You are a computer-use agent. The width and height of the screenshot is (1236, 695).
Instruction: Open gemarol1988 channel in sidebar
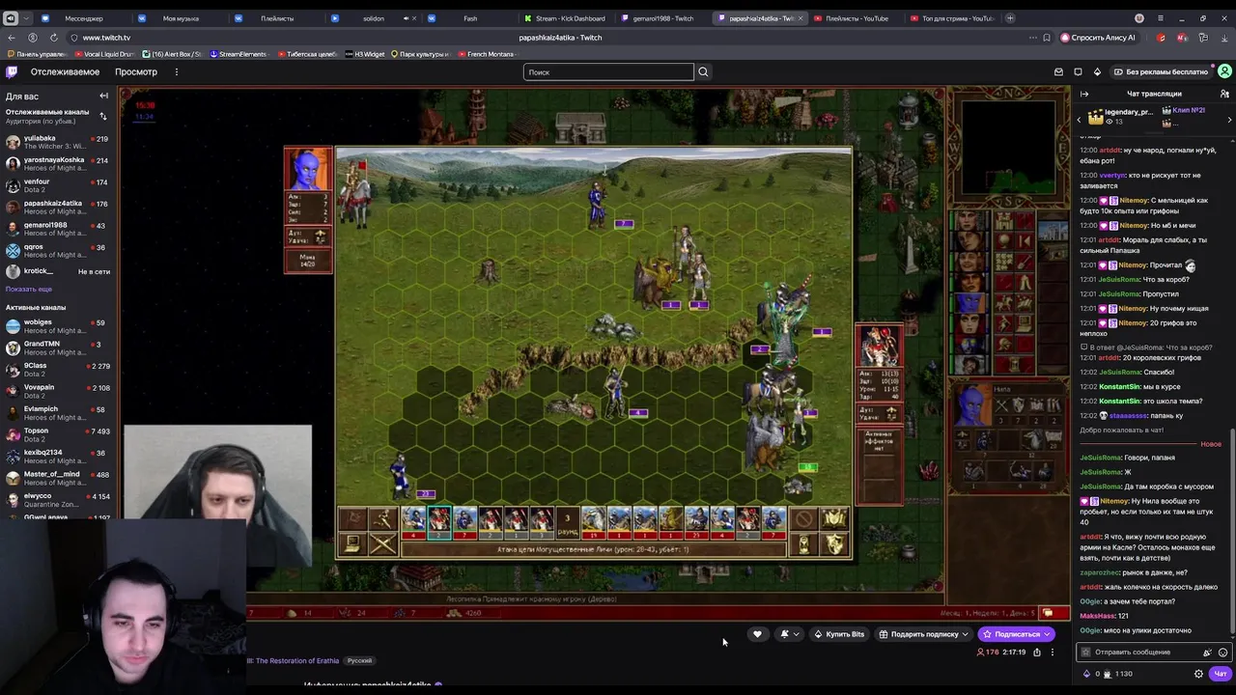pyautogui.click(x=58, y=229)
